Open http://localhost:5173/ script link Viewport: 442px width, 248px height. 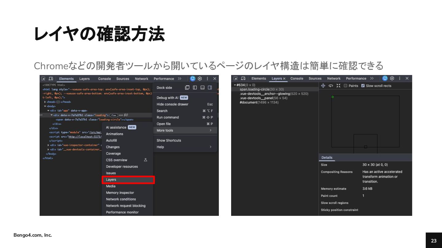coord(85,137)
